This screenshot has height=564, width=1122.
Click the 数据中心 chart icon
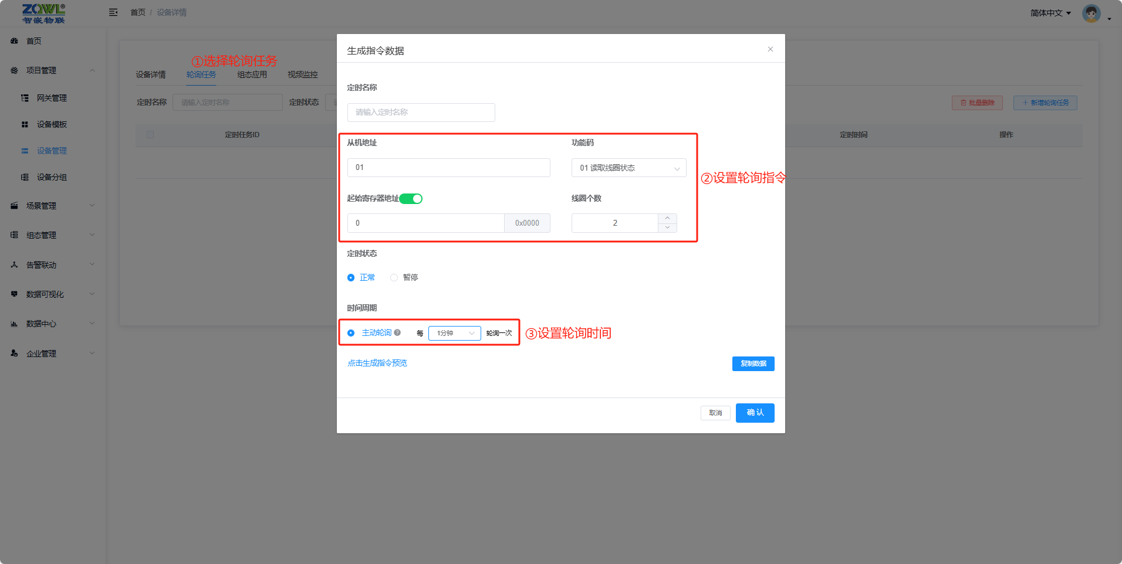click(x=15, y=324)
